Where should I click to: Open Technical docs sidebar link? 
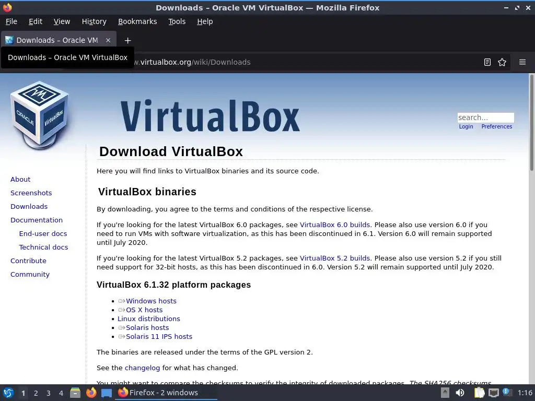43,247
